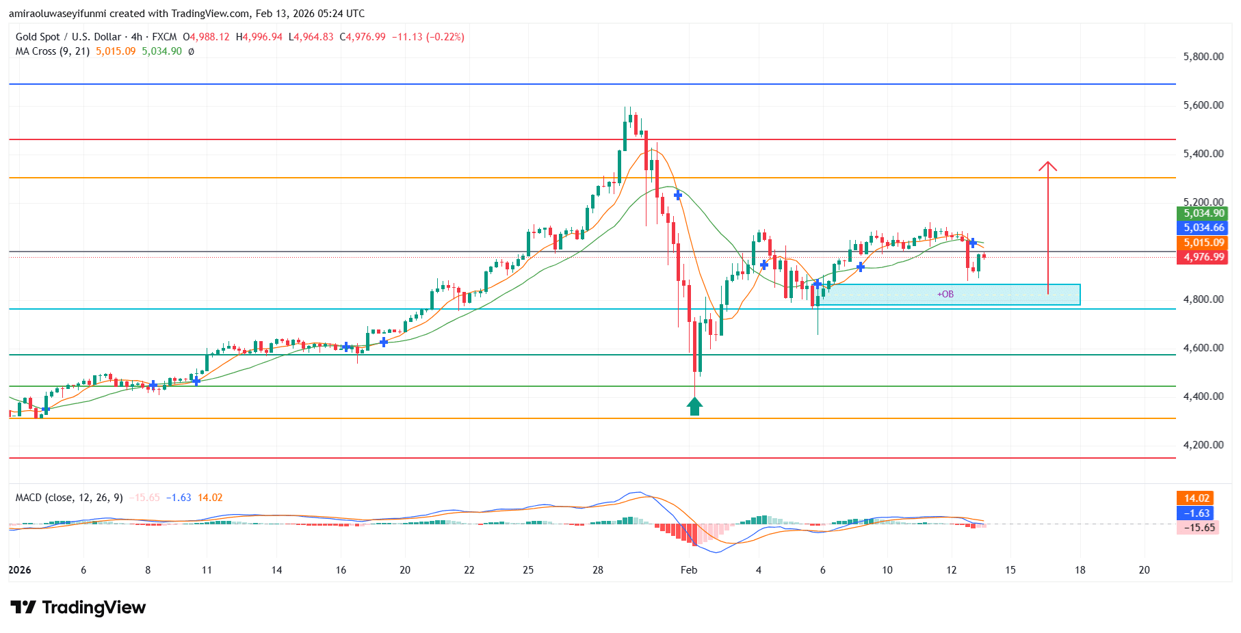The width and height of the screenshot is (1241, 633).
Task: Click the red 4,976.99 current price tag
Action: click(1204, 257)
